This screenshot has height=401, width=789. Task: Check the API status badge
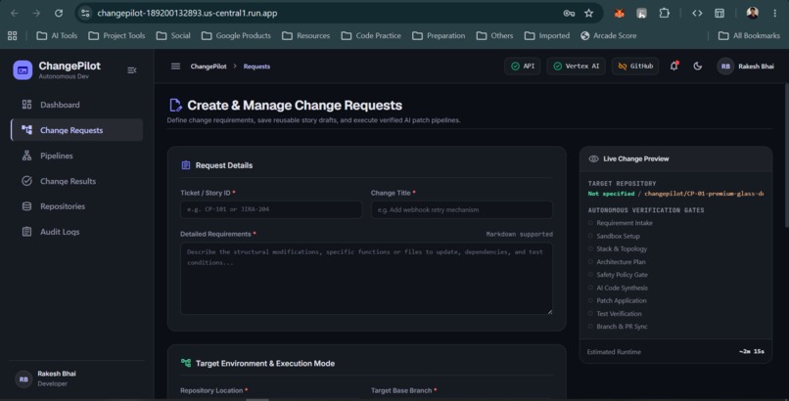coord(523,66)
